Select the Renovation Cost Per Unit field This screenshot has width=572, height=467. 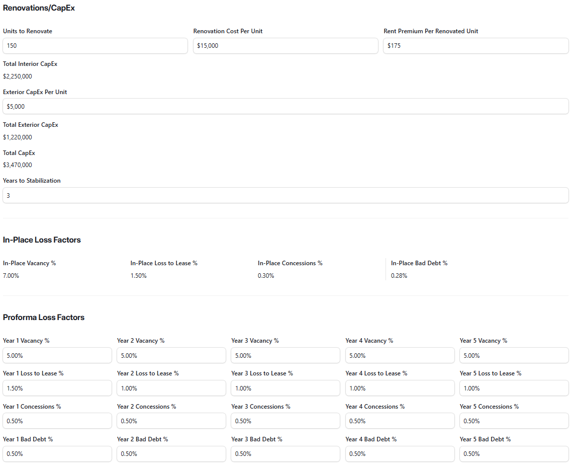[x=285, y=46]
